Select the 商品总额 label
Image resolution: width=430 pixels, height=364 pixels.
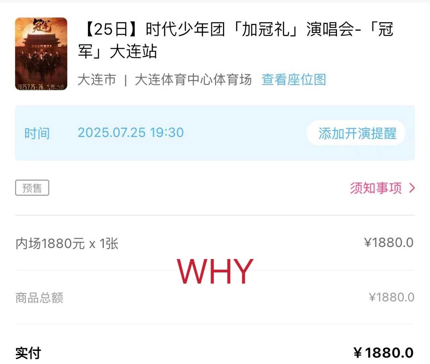(x=39, y=298)
